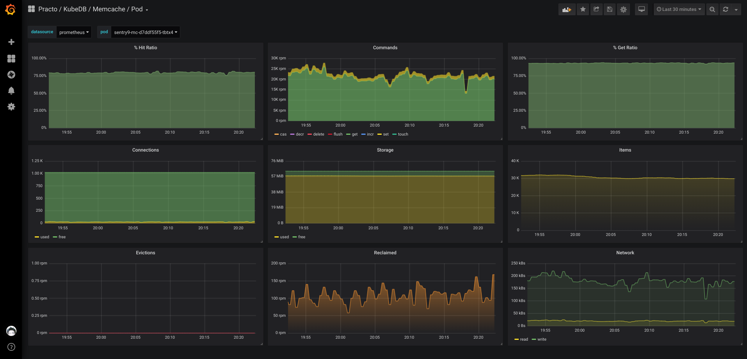
Task: Save the dashboard with disk icon
Action: click(x=609, y=9)
